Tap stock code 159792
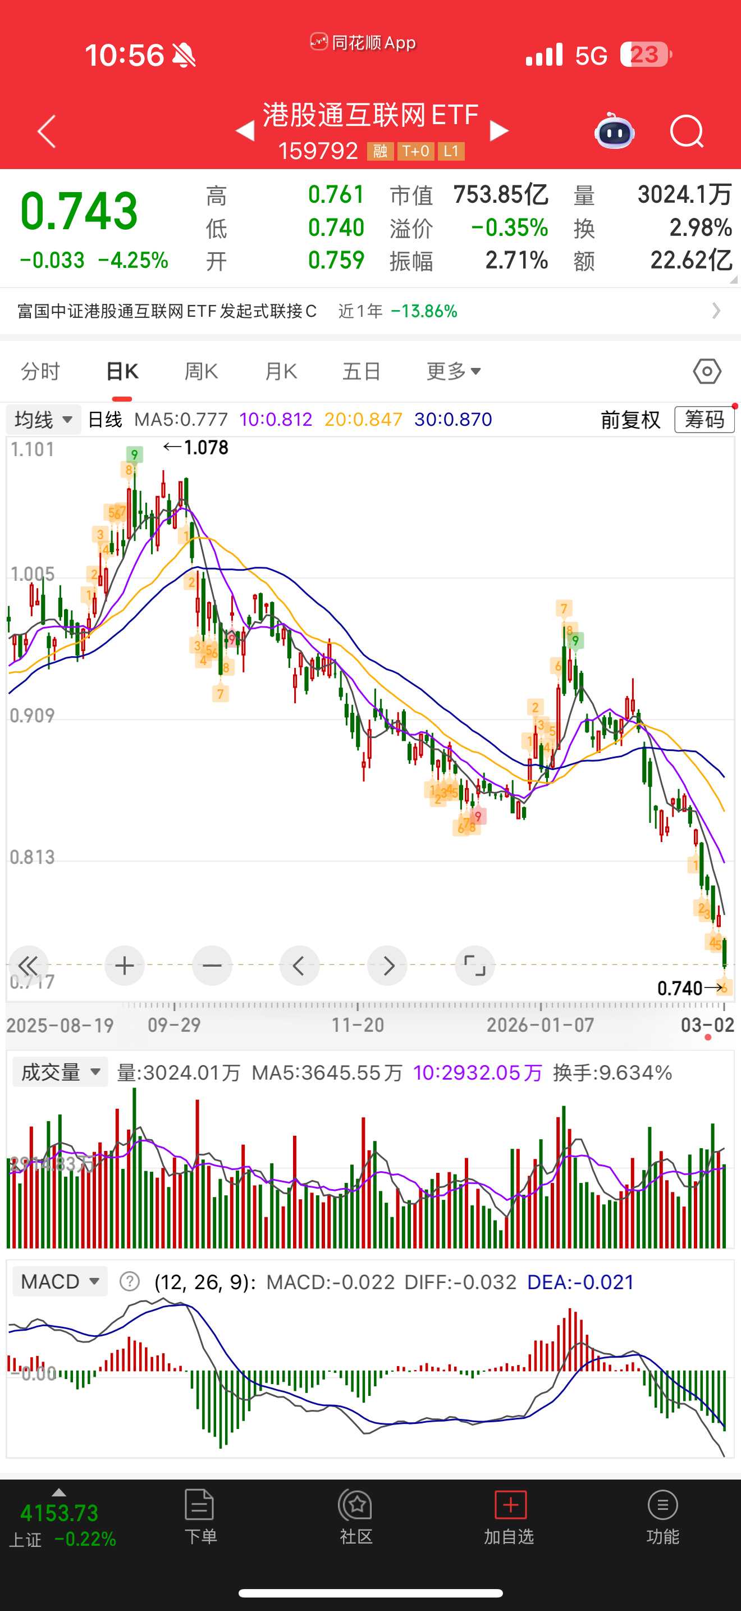This screenshot has height=1611, width=741. pos(318,151)
